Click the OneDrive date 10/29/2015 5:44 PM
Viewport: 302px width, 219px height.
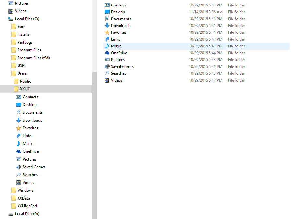[206, 53]
